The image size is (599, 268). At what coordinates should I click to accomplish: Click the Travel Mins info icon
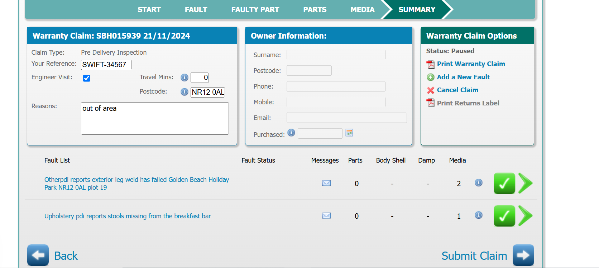pos(185,78)
